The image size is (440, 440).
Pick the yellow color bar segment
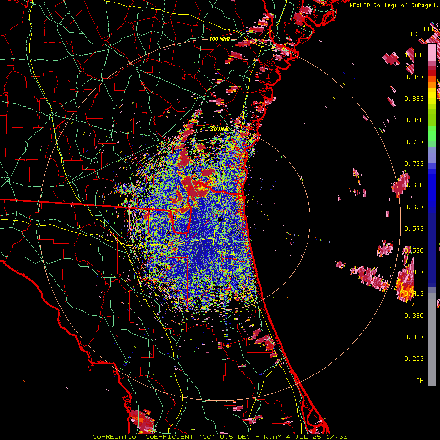pos(432,96)
